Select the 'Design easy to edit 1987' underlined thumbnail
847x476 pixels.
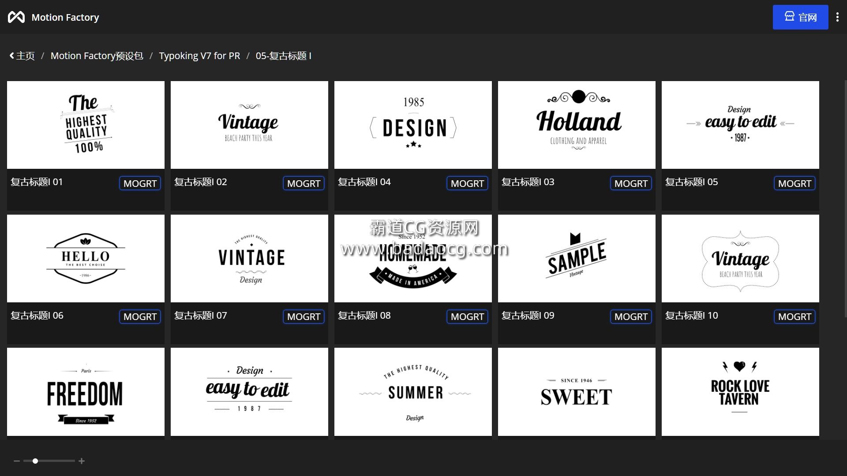click(249, 392)
